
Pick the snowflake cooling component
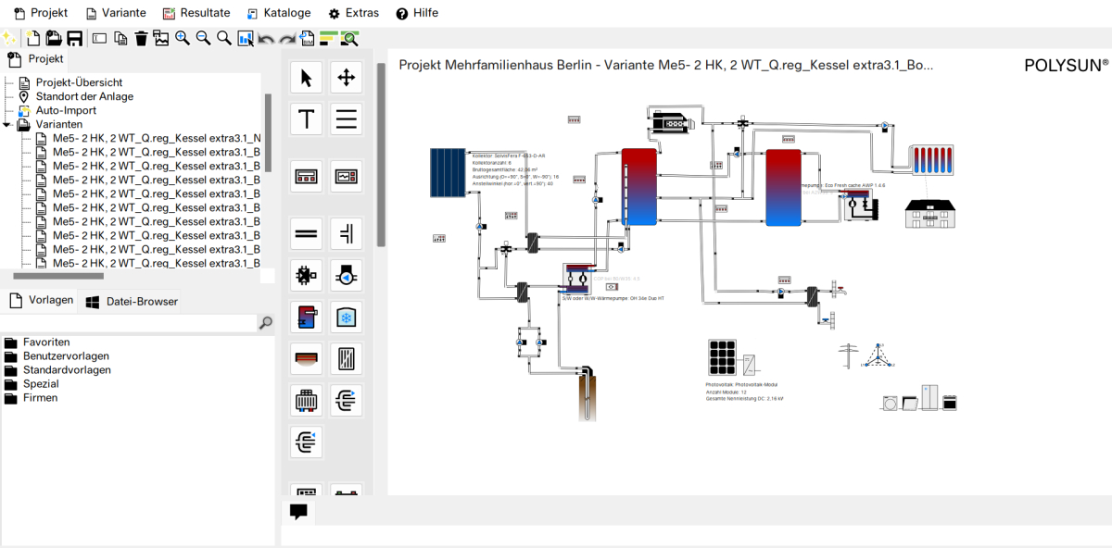347,318
